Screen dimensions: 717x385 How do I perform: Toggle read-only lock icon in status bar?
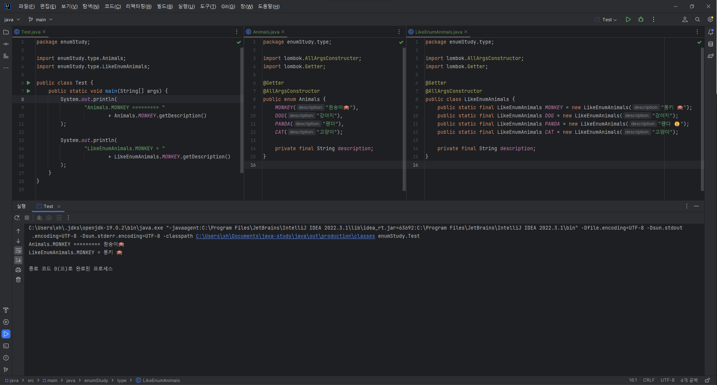[707, 380]
